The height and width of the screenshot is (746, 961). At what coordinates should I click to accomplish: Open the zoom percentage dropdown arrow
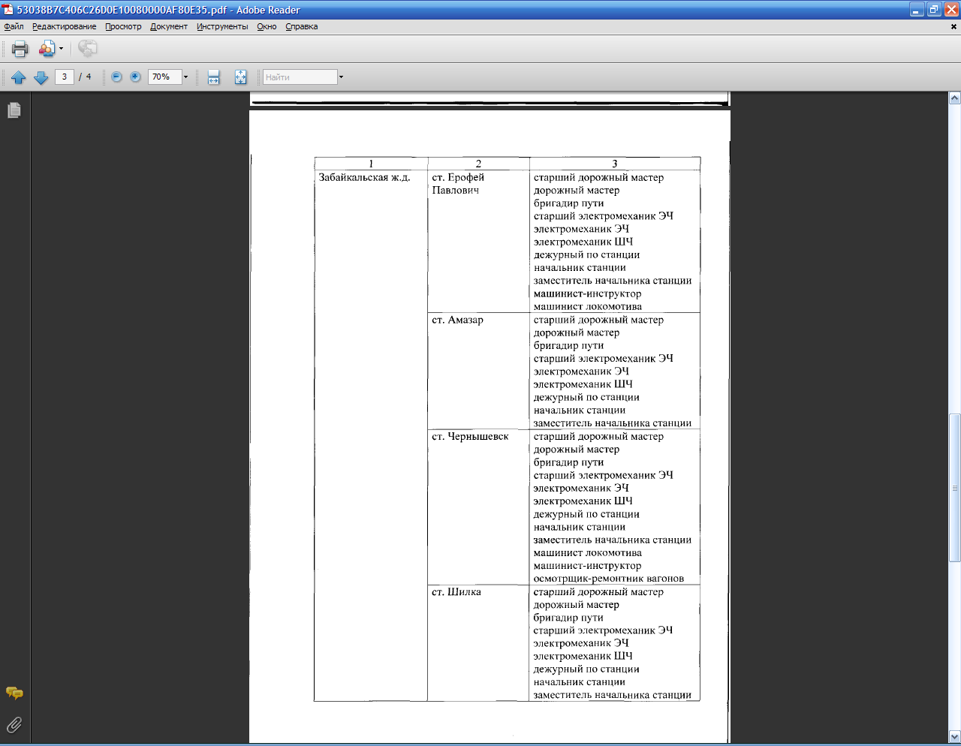(185, 77)
